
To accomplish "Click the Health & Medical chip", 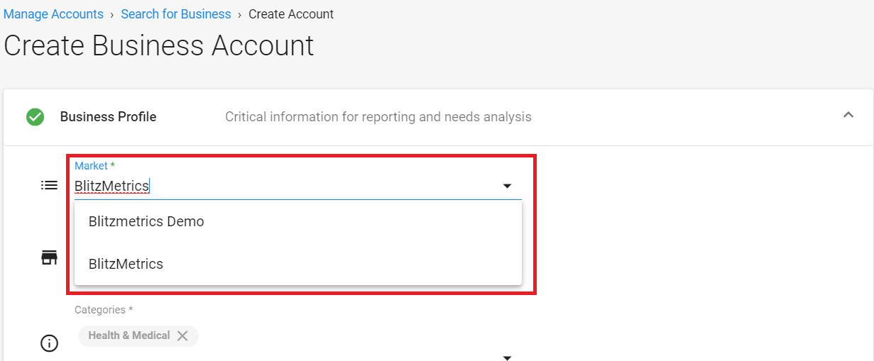I will pos(138,335).
